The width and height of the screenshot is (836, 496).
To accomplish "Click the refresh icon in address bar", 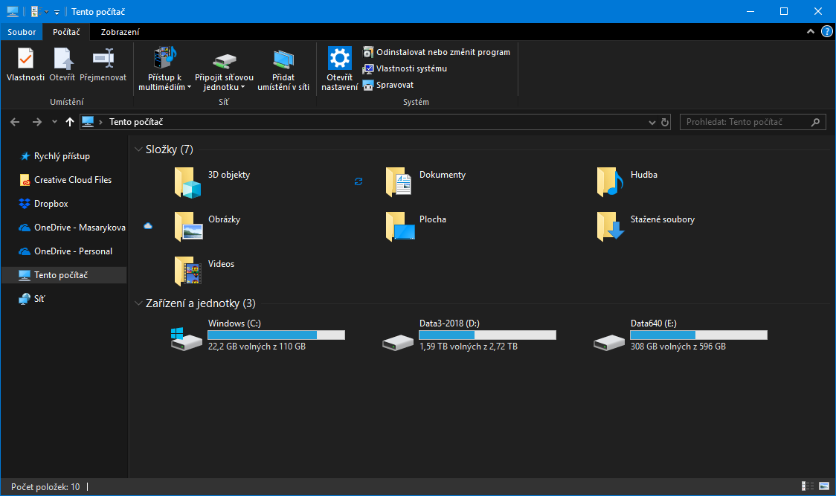I will tap(665, 122).
